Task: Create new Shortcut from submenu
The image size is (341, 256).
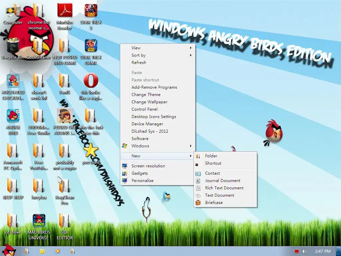Action: coord(225,163)
